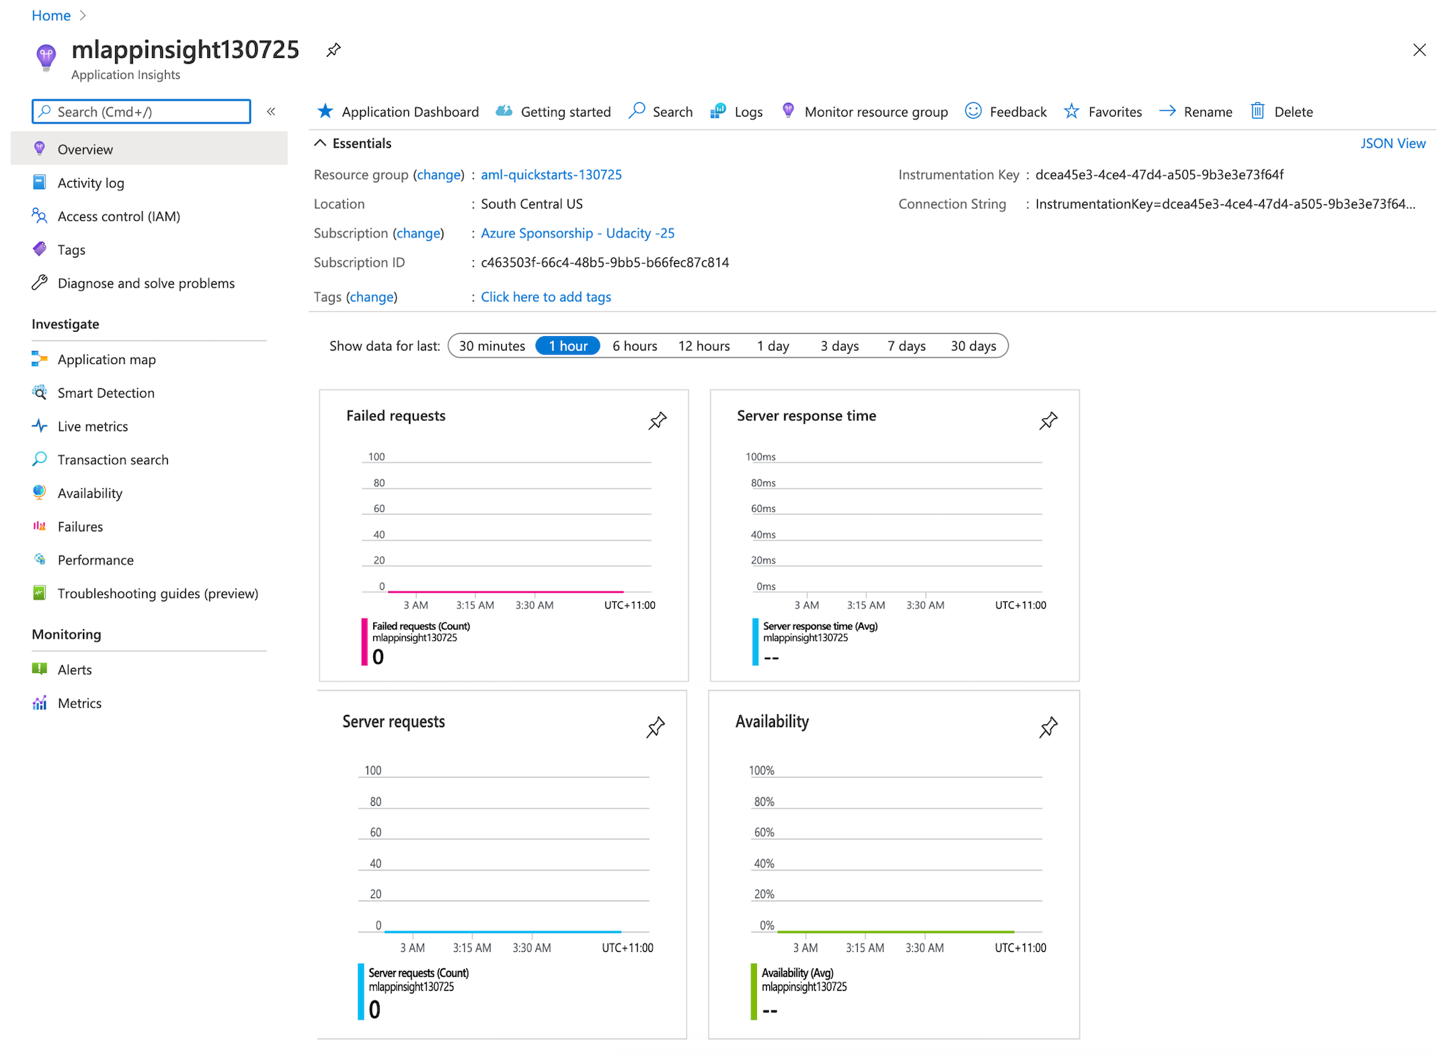
Task: Pin the Availability chart to dashboard
Action: (1048, 727)
